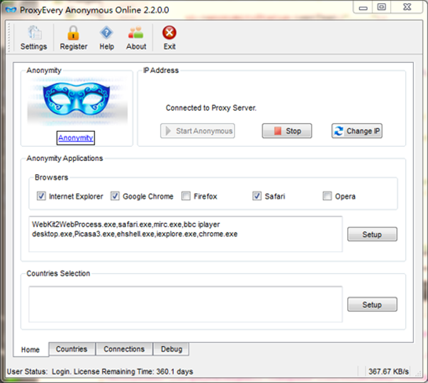Click the 367.67 KB/s speed indicator

pos(388,372)
